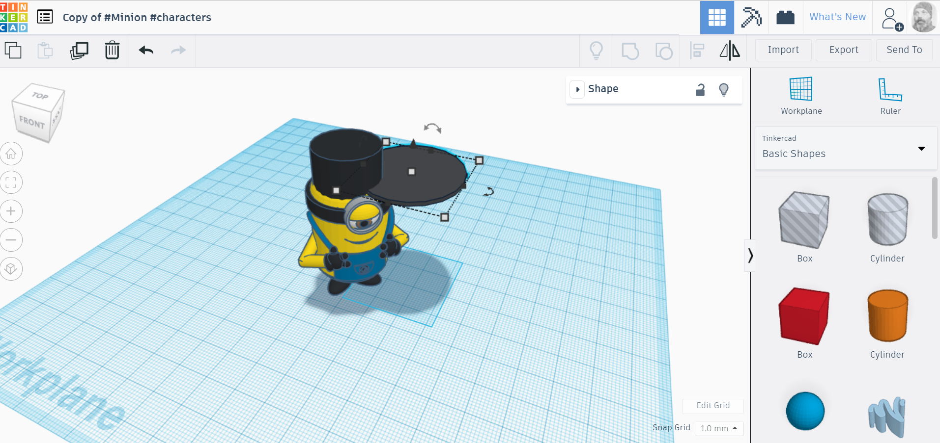Click the Edit Grid button

click(712, 406)
